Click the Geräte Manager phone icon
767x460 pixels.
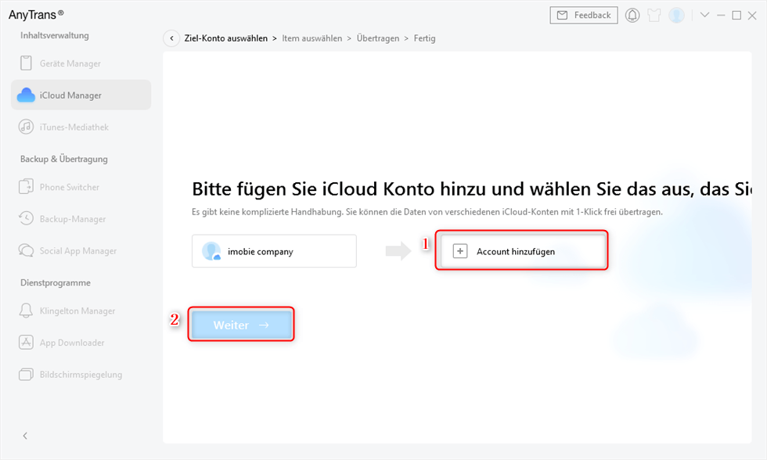pyautogui.click(x=26, y=63)
